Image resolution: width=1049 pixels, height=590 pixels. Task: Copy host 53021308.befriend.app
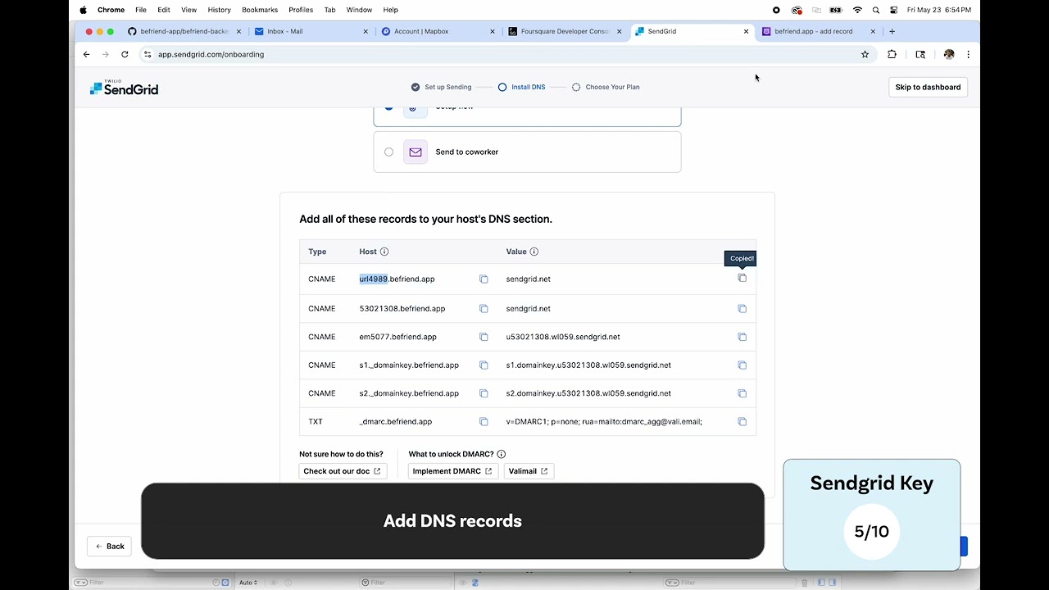pos(484,309)
